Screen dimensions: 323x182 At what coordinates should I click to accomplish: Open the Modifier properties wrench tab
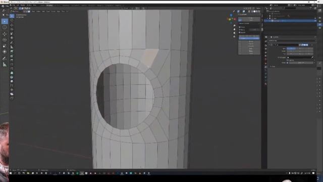265,67
